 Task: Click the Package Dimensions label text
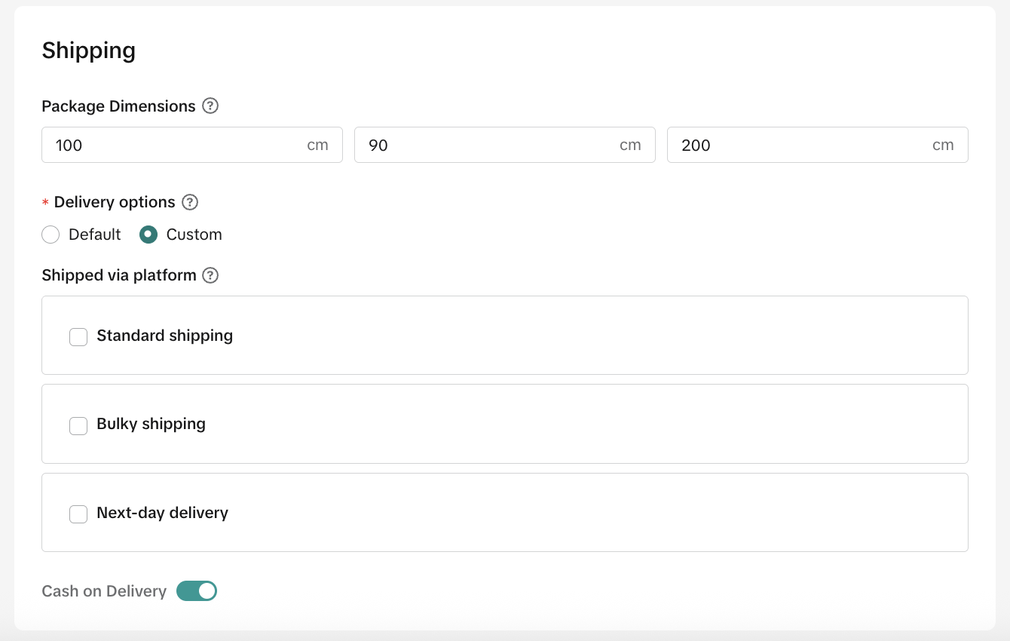[x=118, y=106]
